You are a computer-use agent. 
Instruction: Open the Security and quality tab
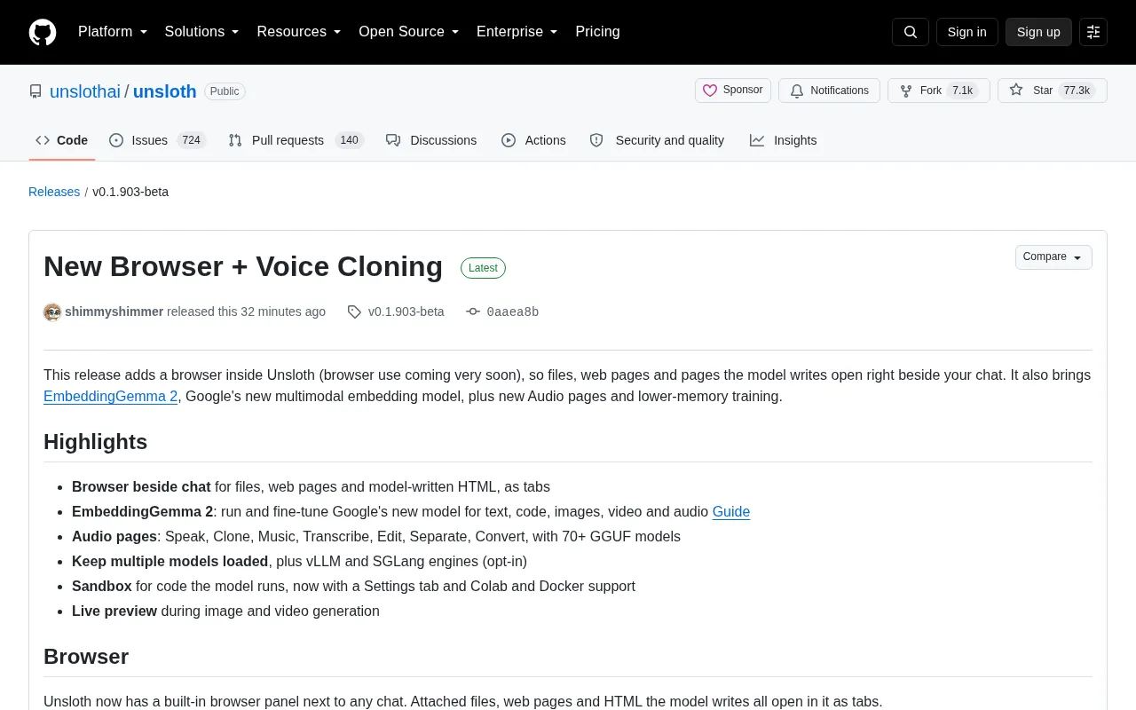click(657, 140)
